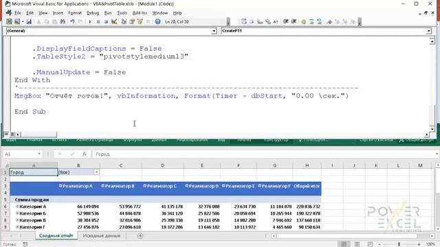Outdent selected code lines
This screenshot has width=440, height=247.
click(294, 21)
